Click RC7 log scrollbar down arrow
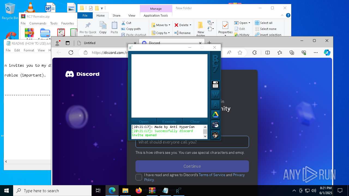The width and height of the screenshot is (349, 196). pos(205,137)
